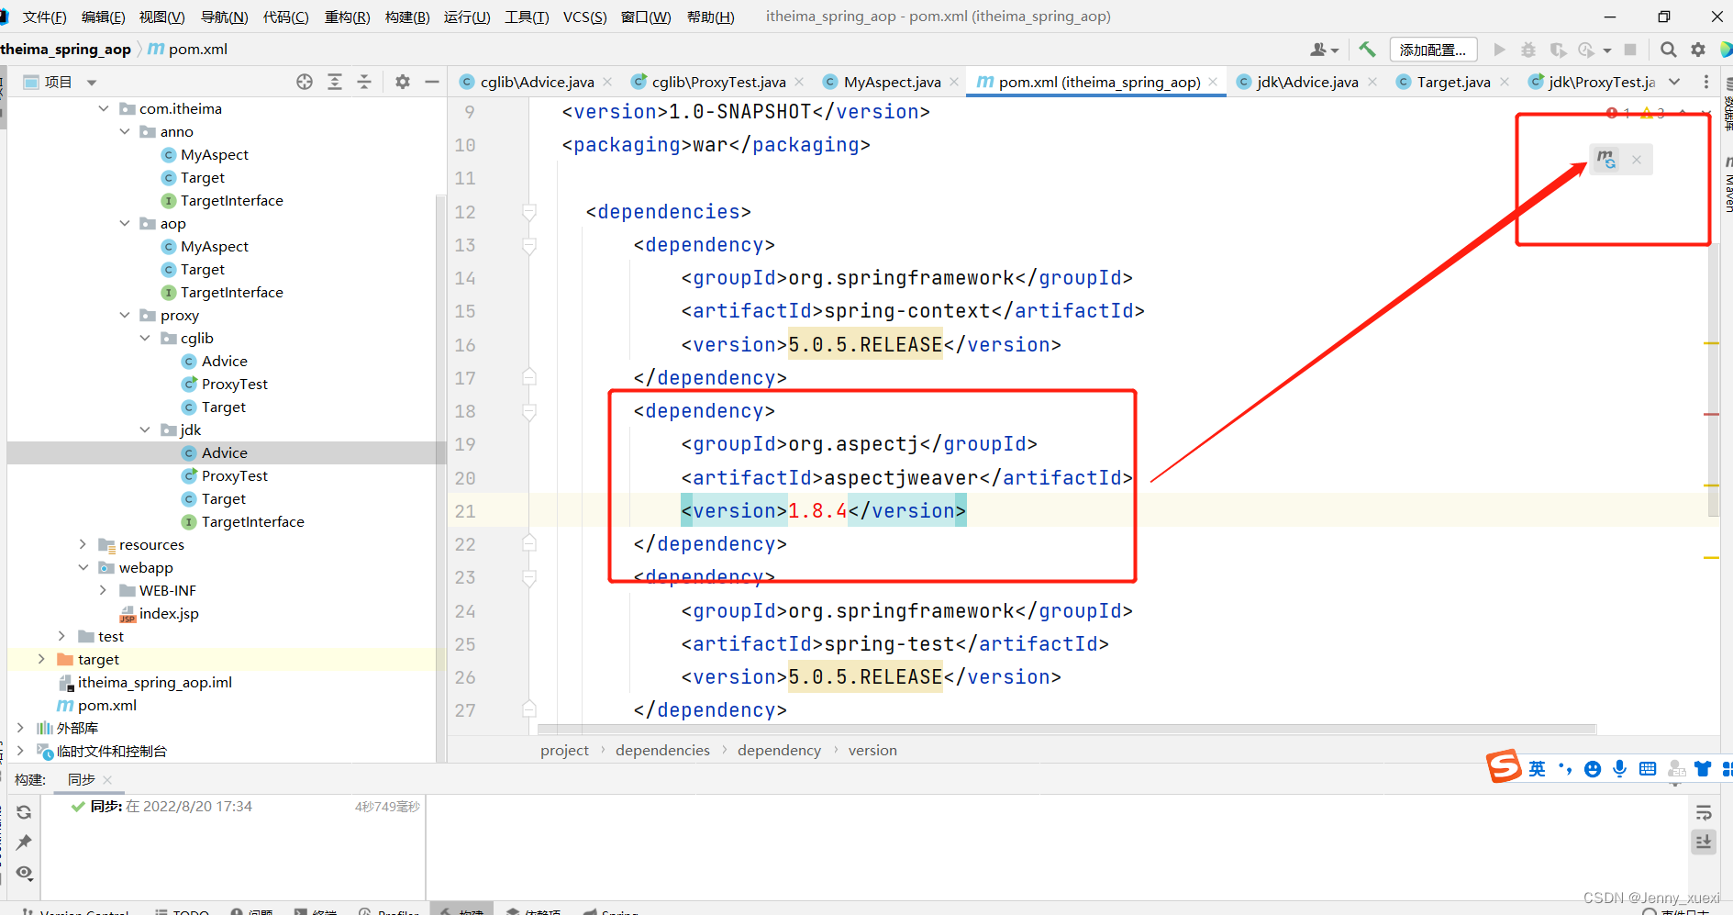The height and width of the screenshot is (915, 1733).
Task: Expand the resources folder
Action: pyautogui.click(x=83, y=544)
